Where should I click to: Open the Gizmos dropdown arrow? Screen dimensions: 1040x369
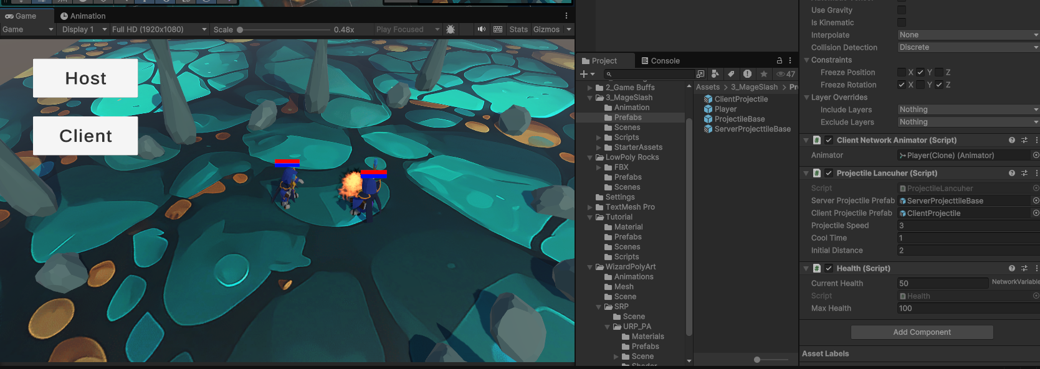tap(568, 29)
